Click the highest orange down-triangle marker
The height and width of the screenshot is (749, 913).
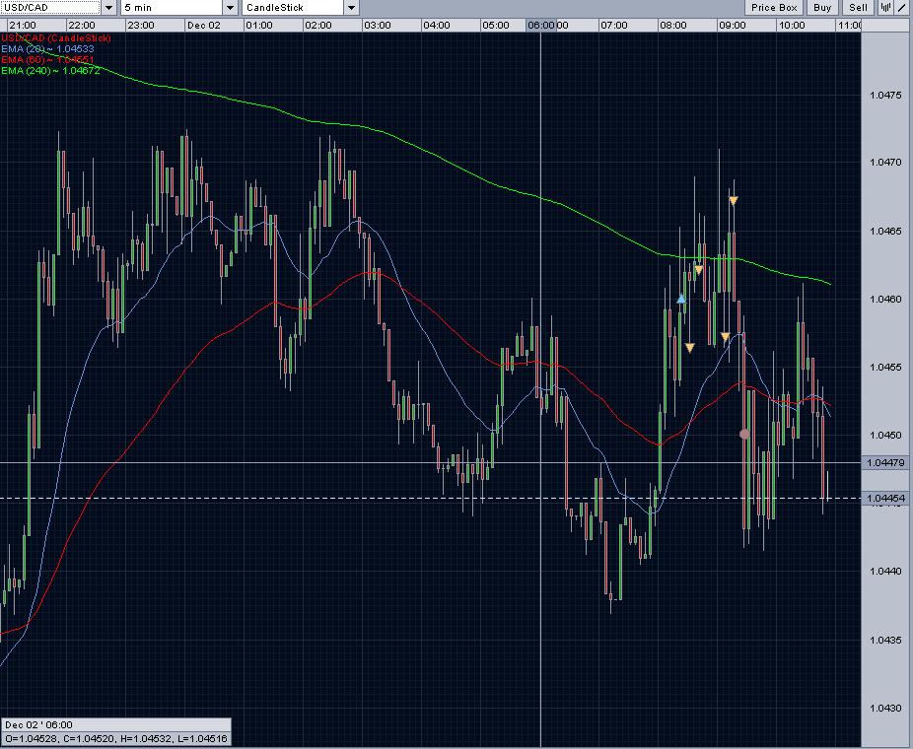click(x=734, y=201)
